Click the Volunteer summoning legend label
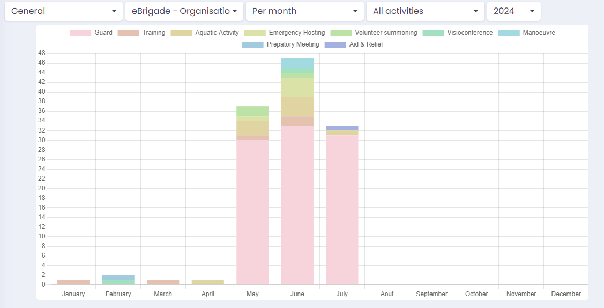The width and height of the screenshot is (604, 308). click(386, 33)
